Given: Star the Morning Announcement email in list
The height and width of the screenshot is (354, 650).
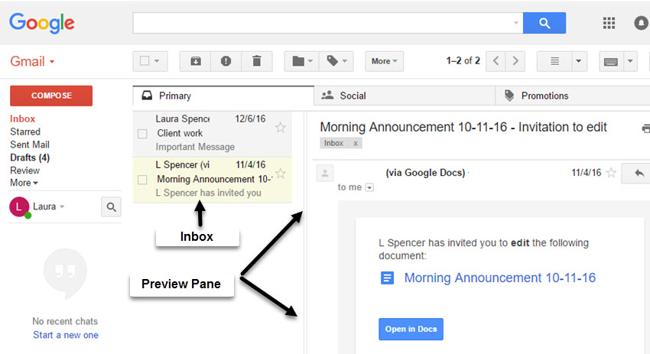Looking at the screenshot, I should click(x=281, y=174).
